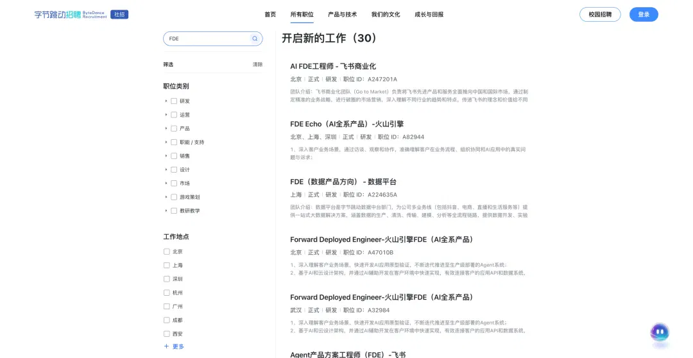The width and height of the screenshot is (693, 358).
Task: Select the 深圳 location checkbox
Action: coord(167,279)
